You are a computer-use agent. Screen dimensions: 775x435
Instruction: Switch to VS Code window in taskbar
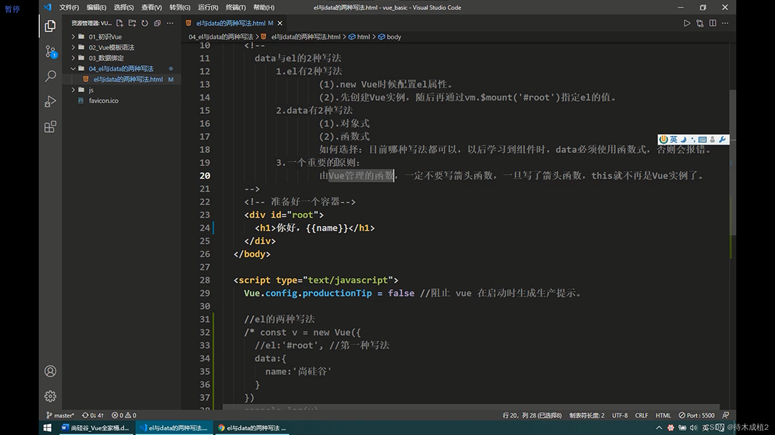174,428
